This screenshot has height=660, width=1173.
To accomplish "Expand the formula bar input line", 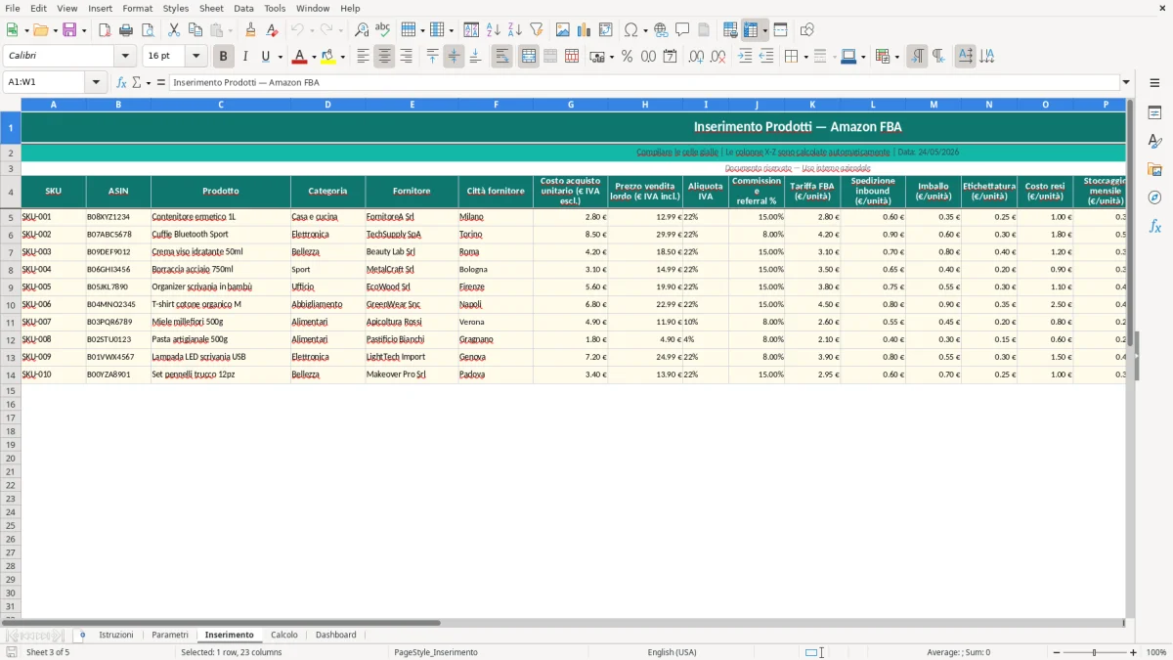I will click(x=1126, y=82).
